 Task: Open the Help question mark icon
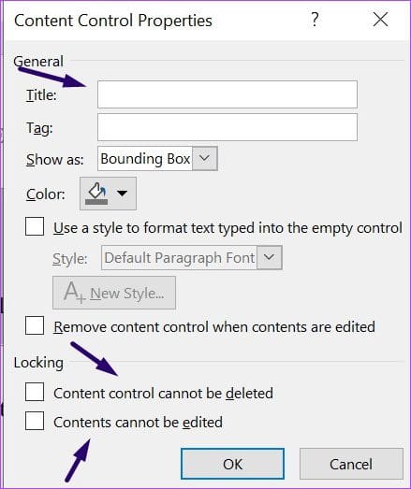click(x=315, y=20)
